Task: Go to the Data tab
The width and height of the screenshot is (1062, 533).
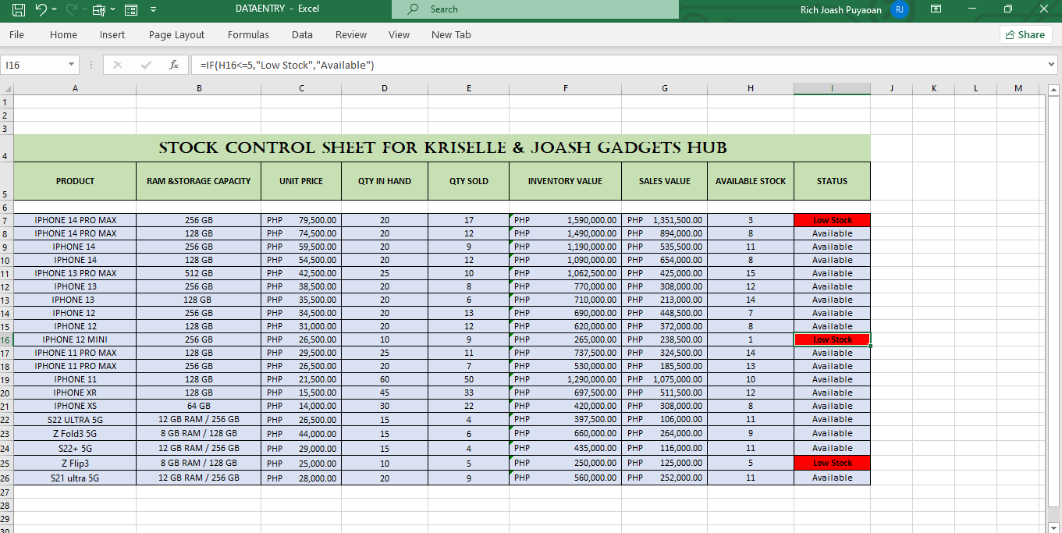Action: [302, 34]
